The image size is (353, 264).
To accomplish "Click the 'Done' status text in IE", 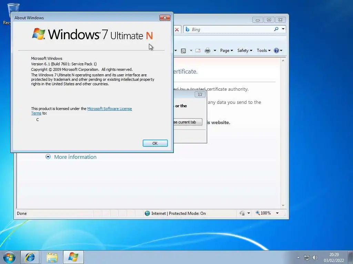I will [x=22, y=213].
